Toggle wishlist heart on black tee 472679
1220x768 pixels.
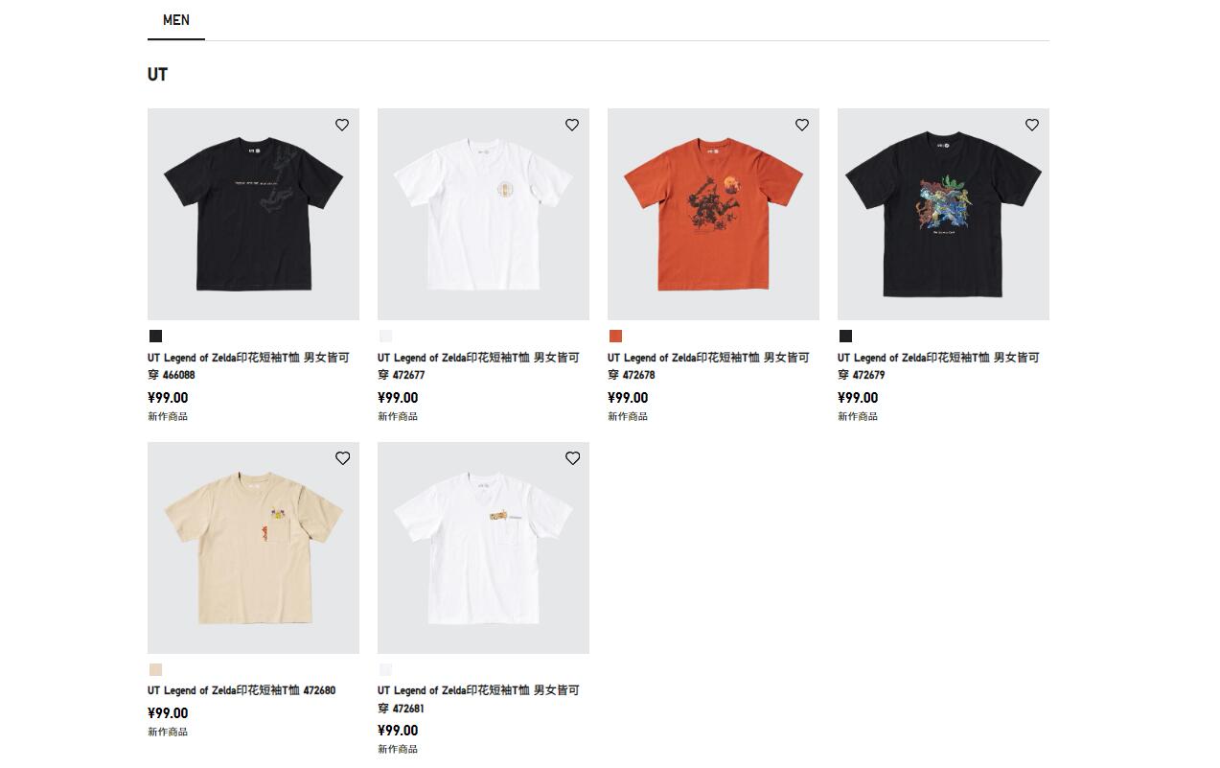coord(1032,125)
